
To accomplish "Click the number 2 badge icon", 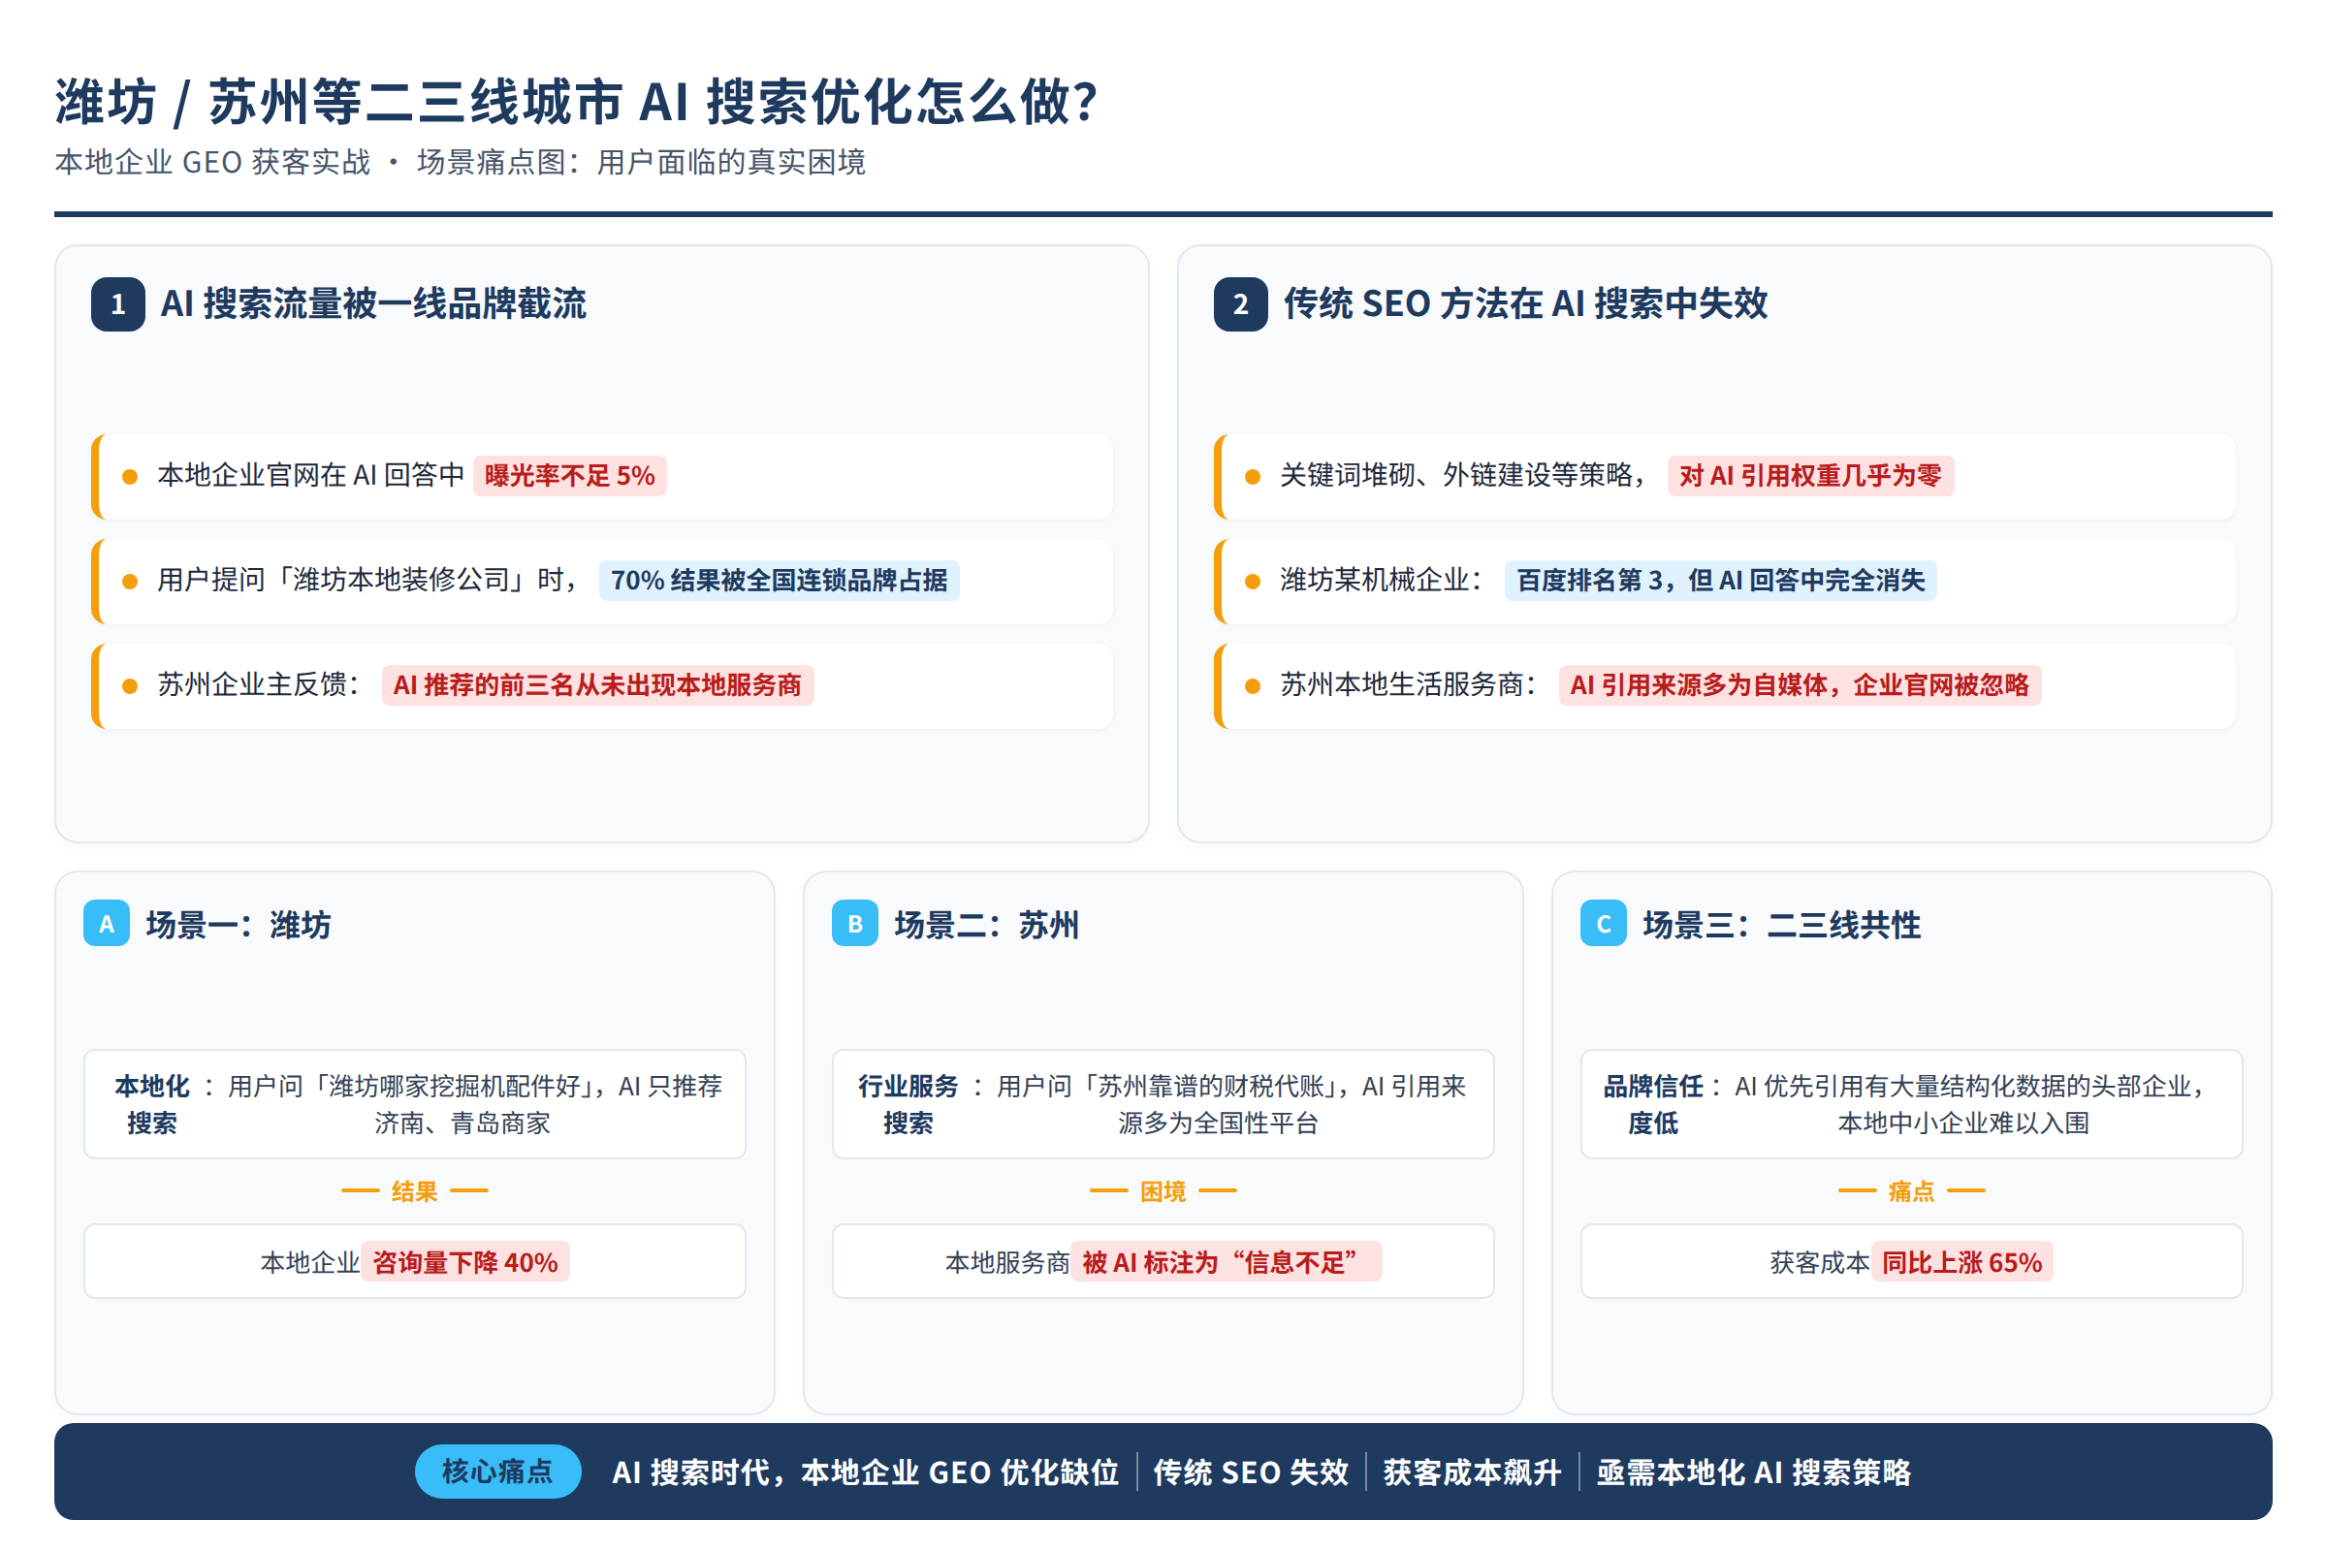I will click(x=1241, y=303).
